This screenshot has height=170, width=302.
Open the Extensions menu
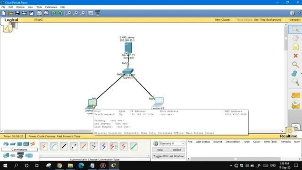coord(51,7)
